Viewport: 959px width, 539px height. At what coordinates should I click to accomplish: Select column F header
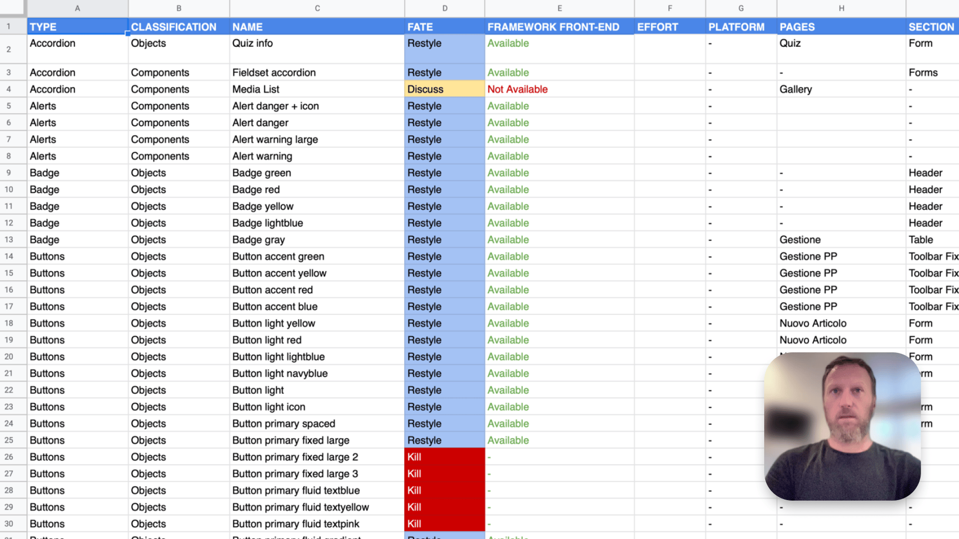point(670,8)
